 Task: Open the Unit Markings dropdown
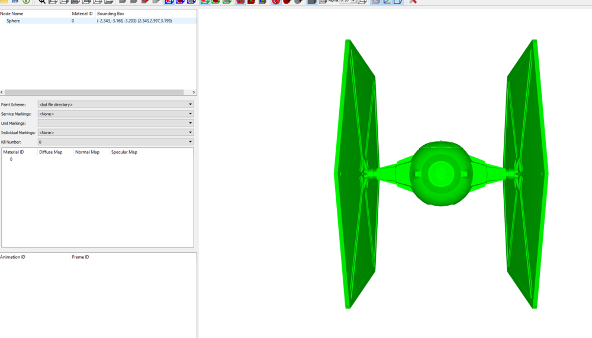[x=115, y=123]
